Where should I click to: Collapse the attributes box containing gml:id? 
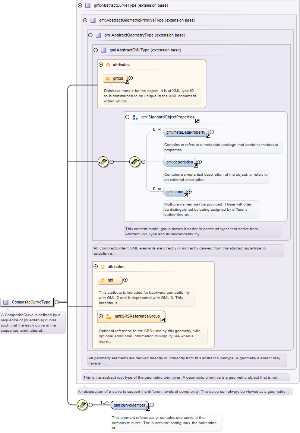pos(101,65)
